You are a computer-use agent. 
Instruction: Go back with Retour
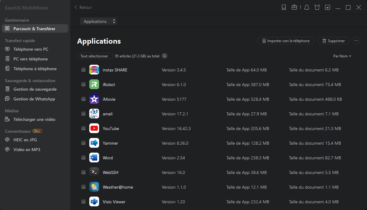pos(83,7)
